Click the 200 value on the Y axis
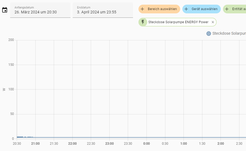 pyautogui.click(x=11, y=40)
